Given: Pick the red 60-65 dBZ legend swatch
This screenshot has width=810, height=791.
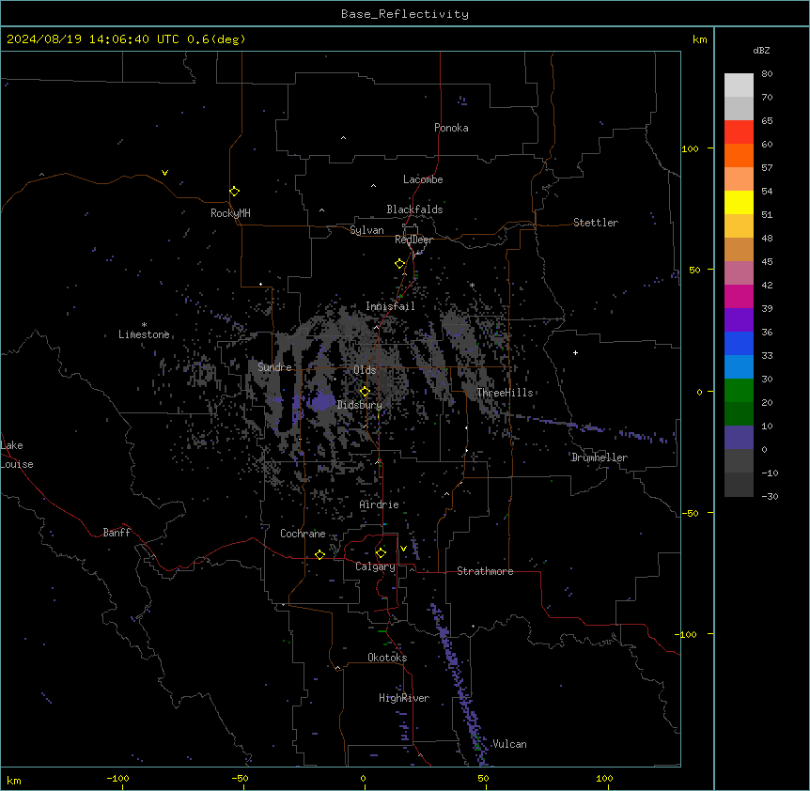Looking at the screenshot, I should 739,132.
